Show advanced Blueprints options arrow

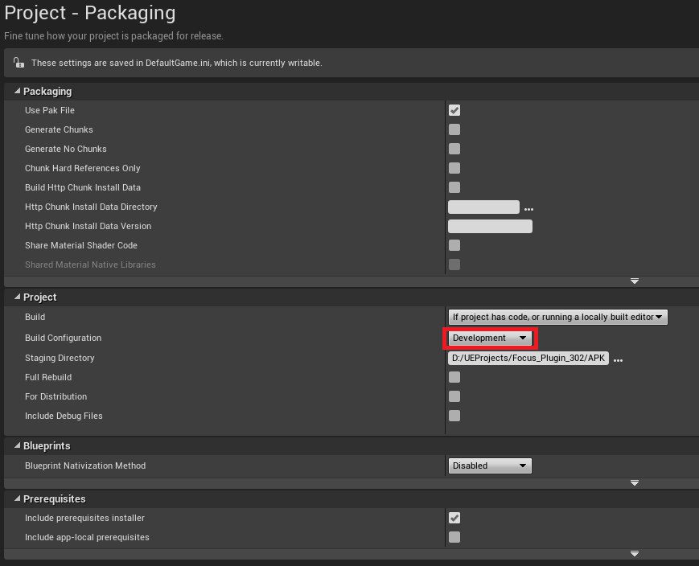(634, 482)
